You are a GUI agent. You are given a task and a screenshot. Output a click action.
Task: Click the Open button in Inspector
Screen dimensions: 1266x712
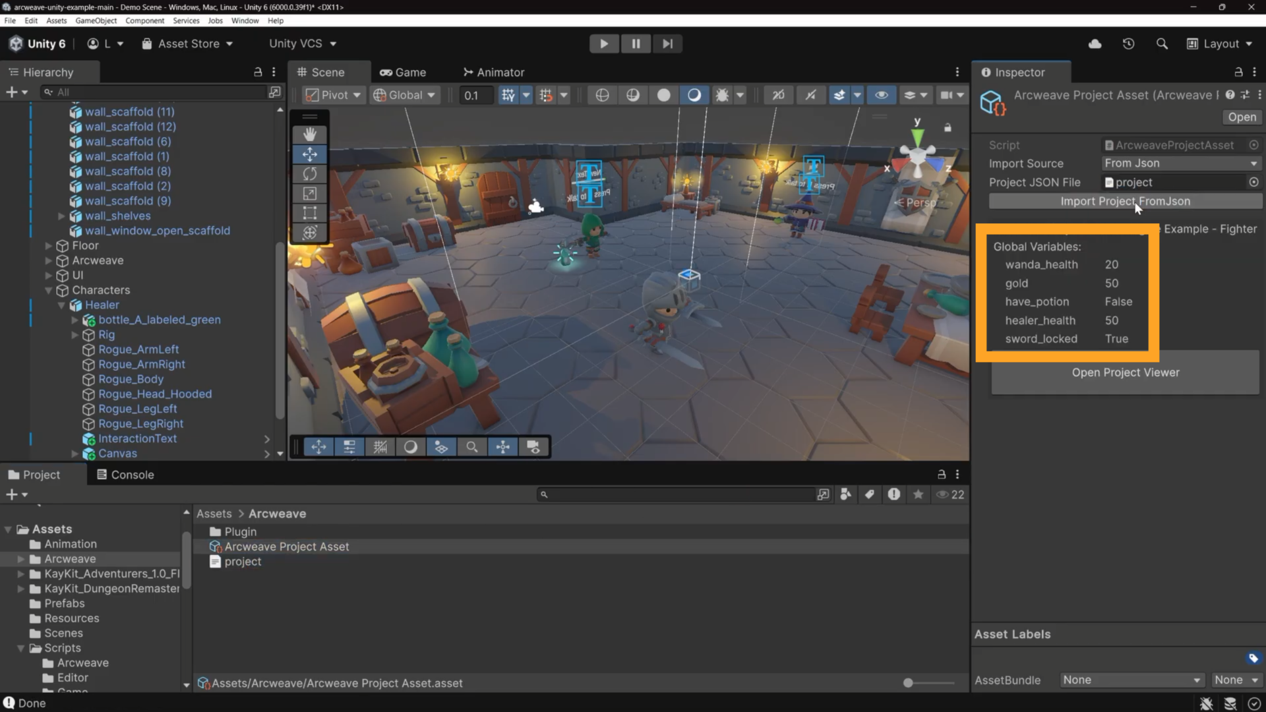1242,117
